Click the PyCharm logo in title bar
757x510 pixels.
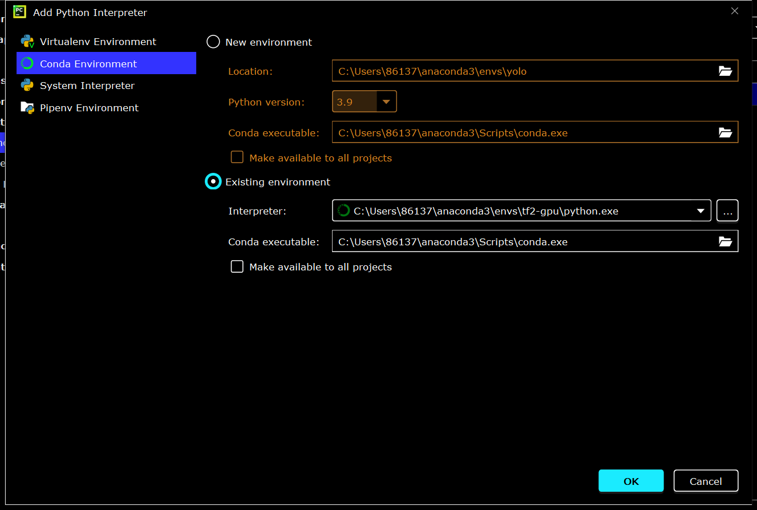pos(20,11)
